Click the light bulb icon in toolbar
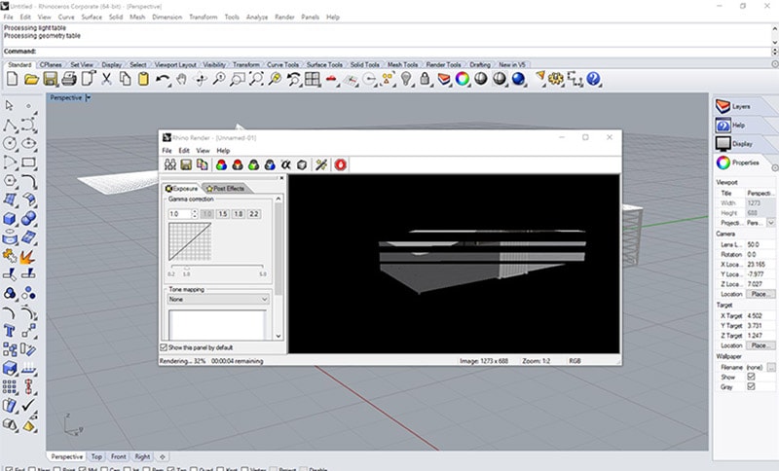 [x=406, y=79]
